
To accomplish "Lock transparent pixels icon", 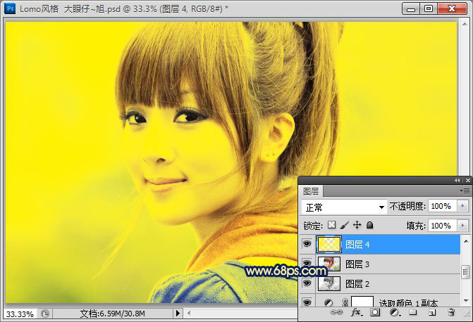I will [332, 225].
